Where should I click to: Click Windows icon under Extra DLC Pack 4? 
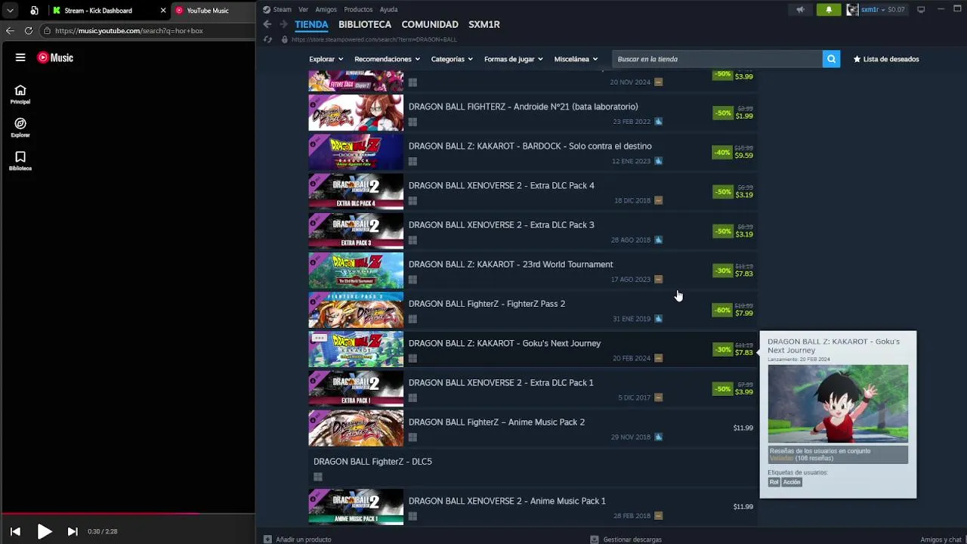(x=412, y=201)
